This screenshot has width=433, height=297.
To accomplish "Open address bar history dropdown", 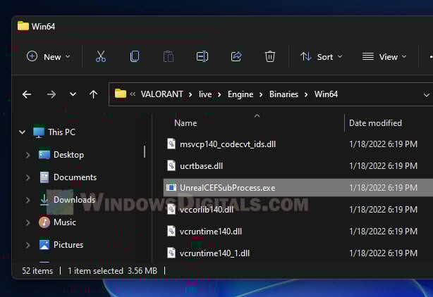I will (x=427, y=95).
